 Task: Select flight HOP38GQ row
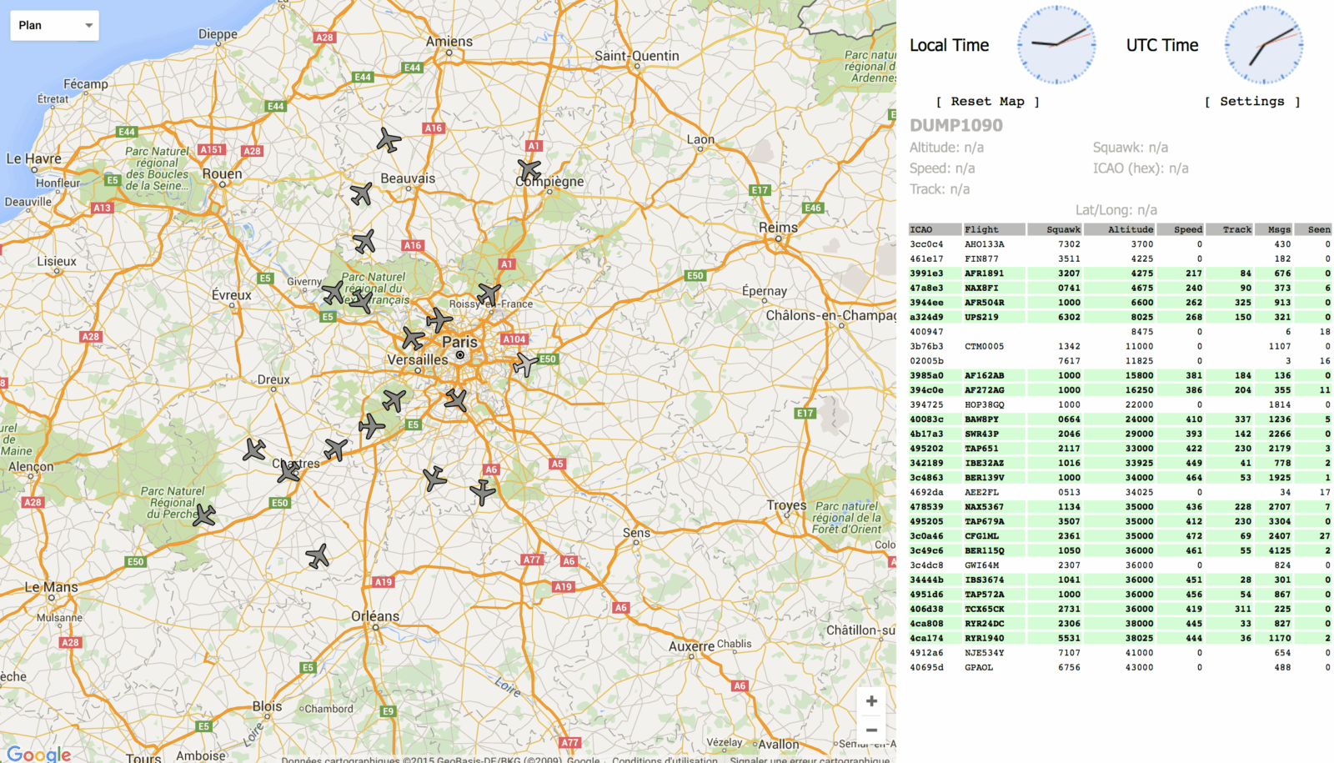tap(1120, 404)
